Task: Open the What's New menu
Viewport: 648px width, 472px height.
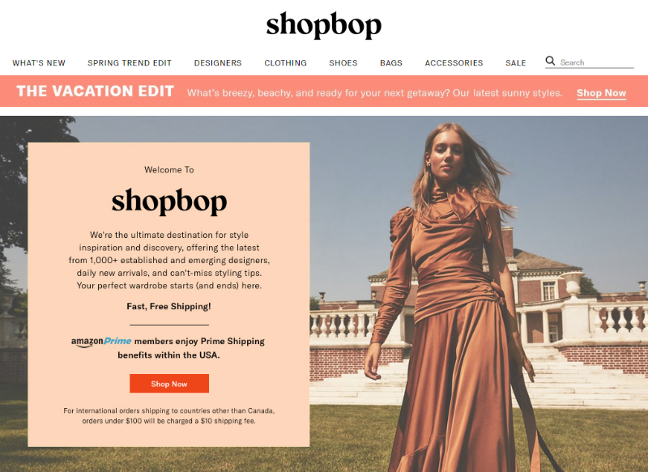Action: coord(39,63)
